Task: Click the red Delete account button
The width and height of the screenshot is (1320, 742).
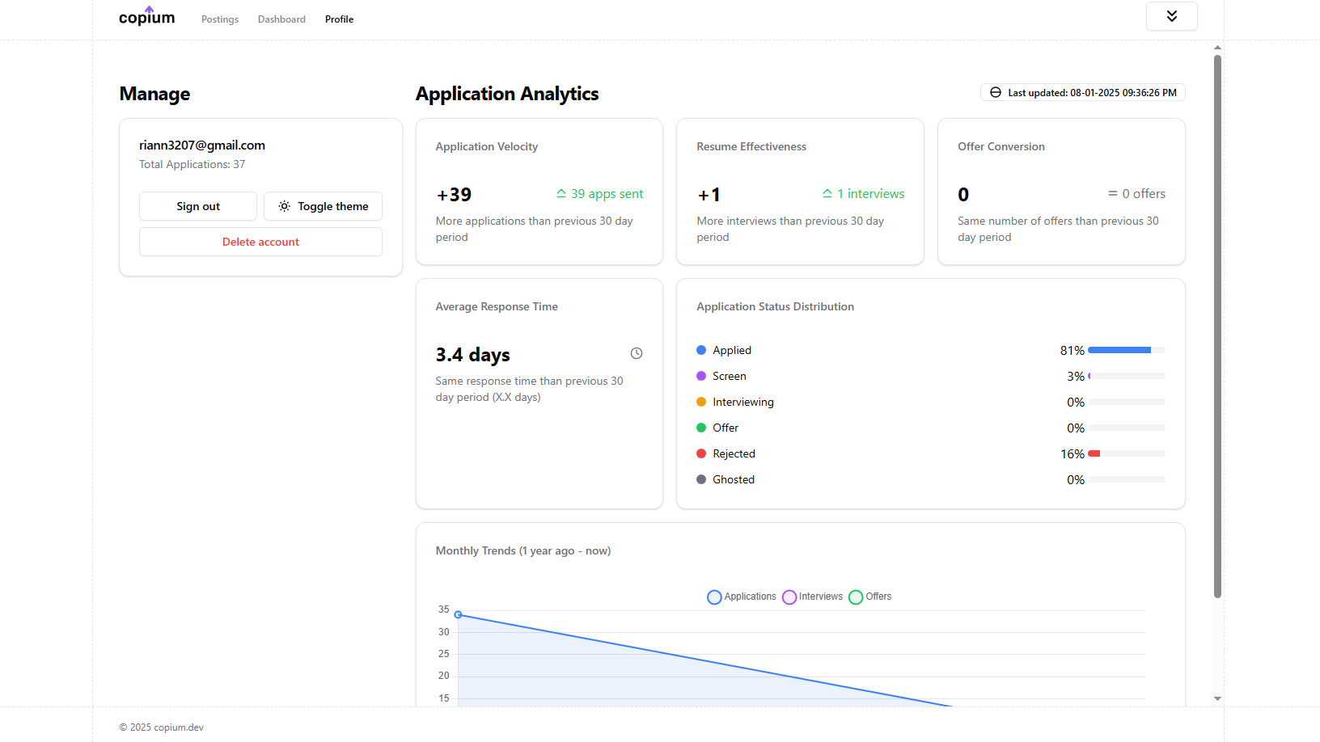Action: (260, 242)
